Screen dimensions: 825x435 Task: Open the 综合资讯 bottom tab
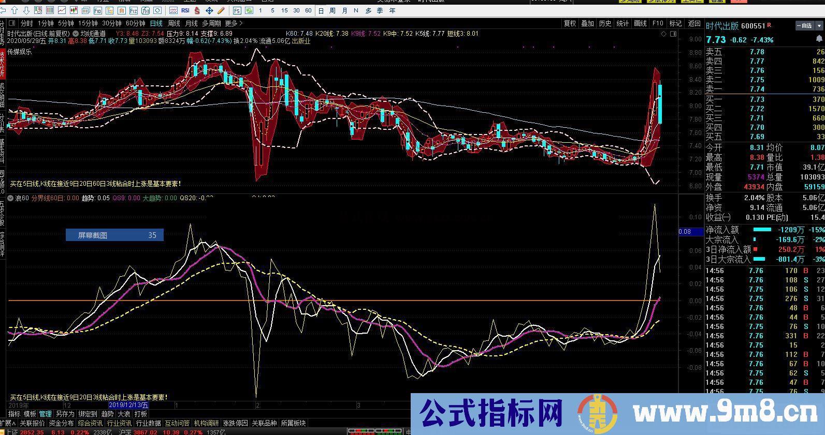pos(90,423)
